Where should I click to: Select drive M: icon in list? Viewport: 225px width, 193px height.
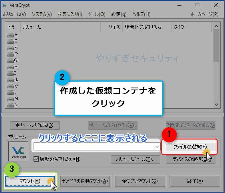pos(10,99)
